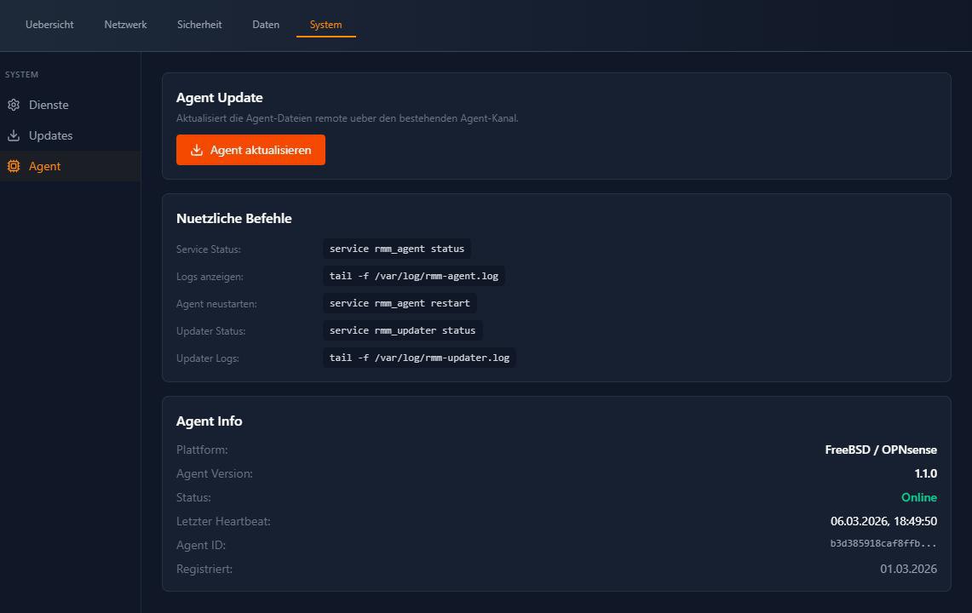Click the 'Logs anzeigen:' label

click(x=210, y=277)
